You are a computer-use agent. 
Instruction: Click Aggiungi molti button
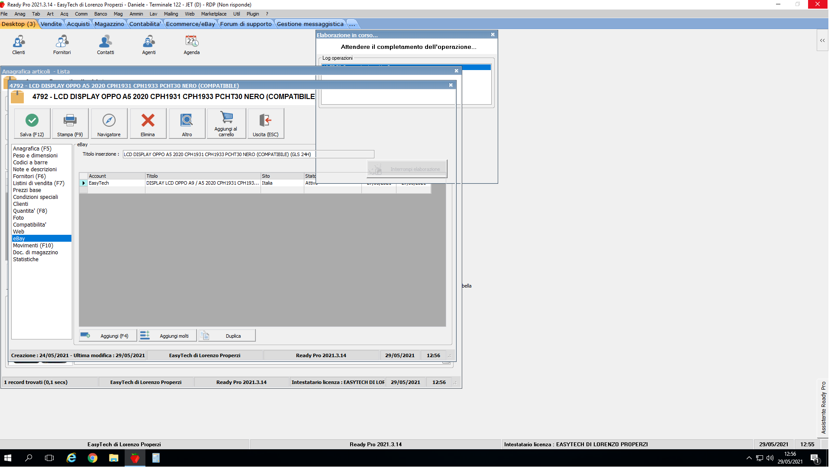click(x=167, y=336)
